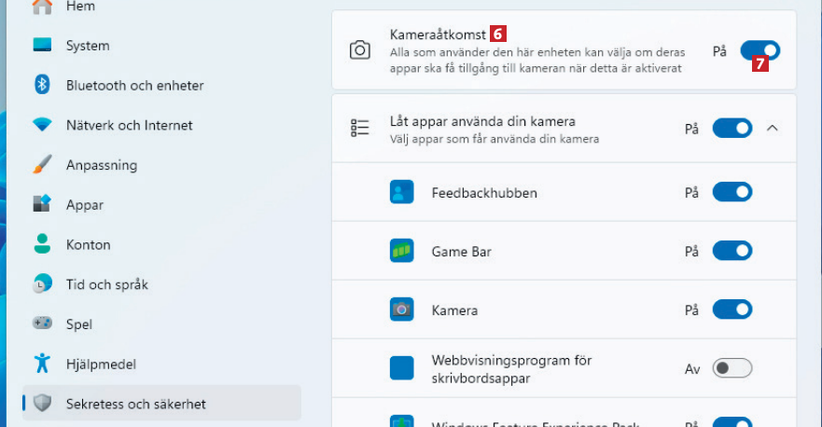
Task: Turn off the Kamera app toggle
Action: pyautogui.click(x=732, y=310)
